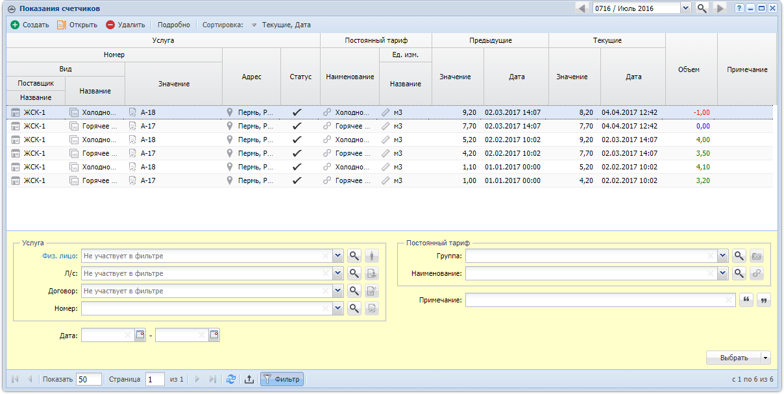784x394 pixels.
Task: Click the search icon beside filter Наименование
Action: pos(739,273)
